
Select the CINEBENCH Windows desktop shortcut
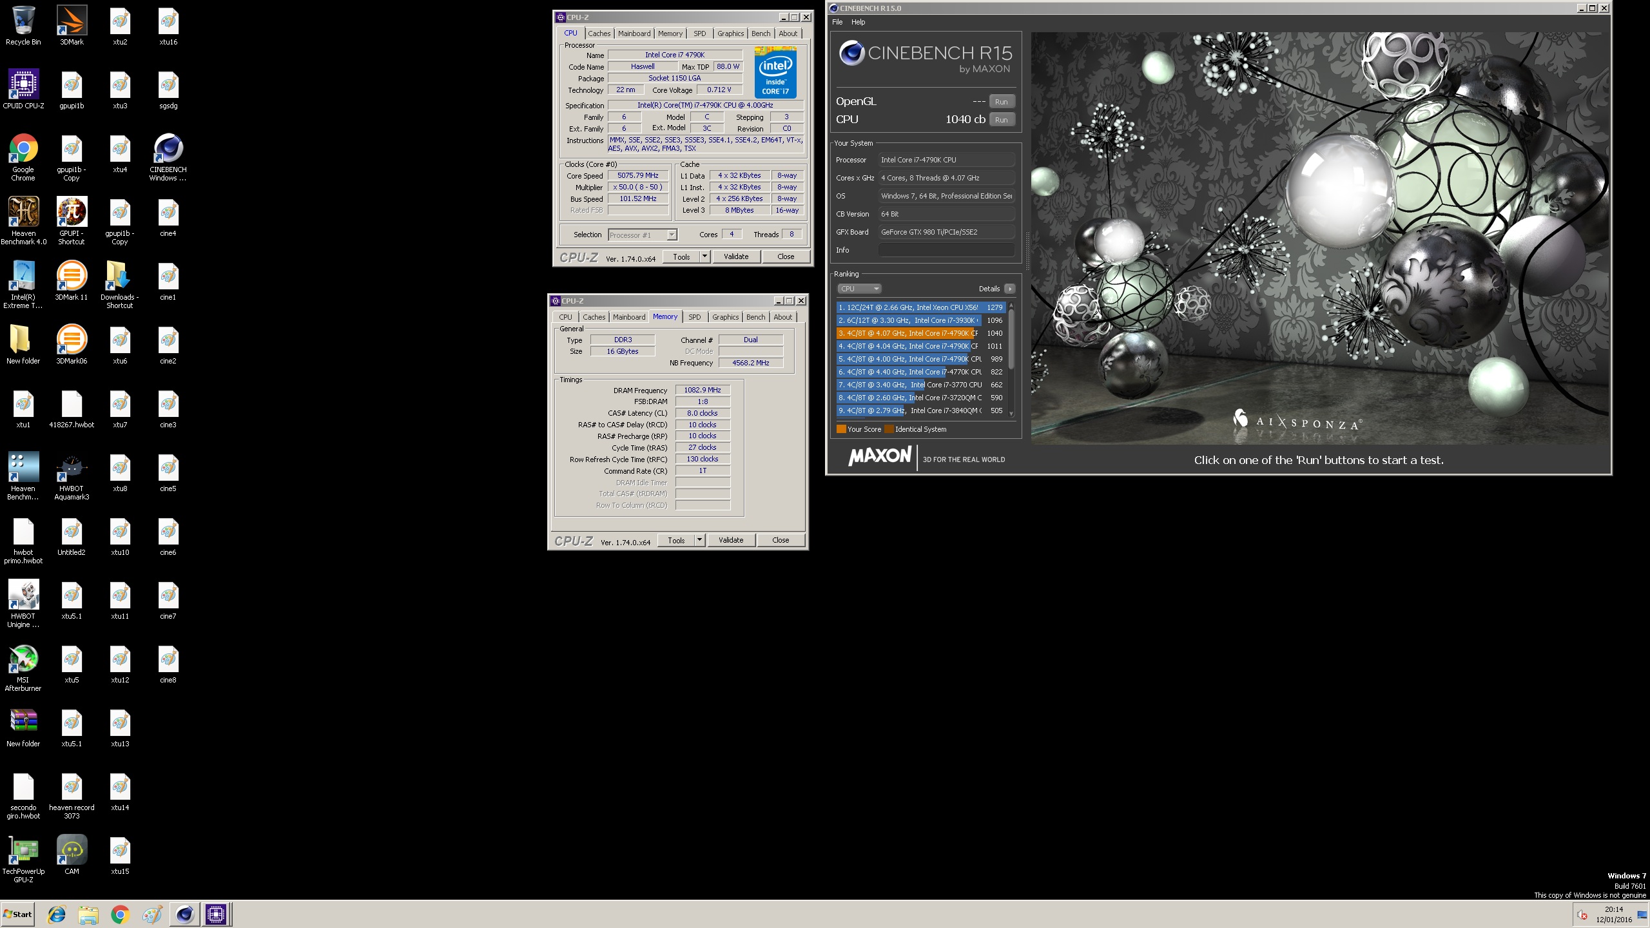click(x=168, y=157)
